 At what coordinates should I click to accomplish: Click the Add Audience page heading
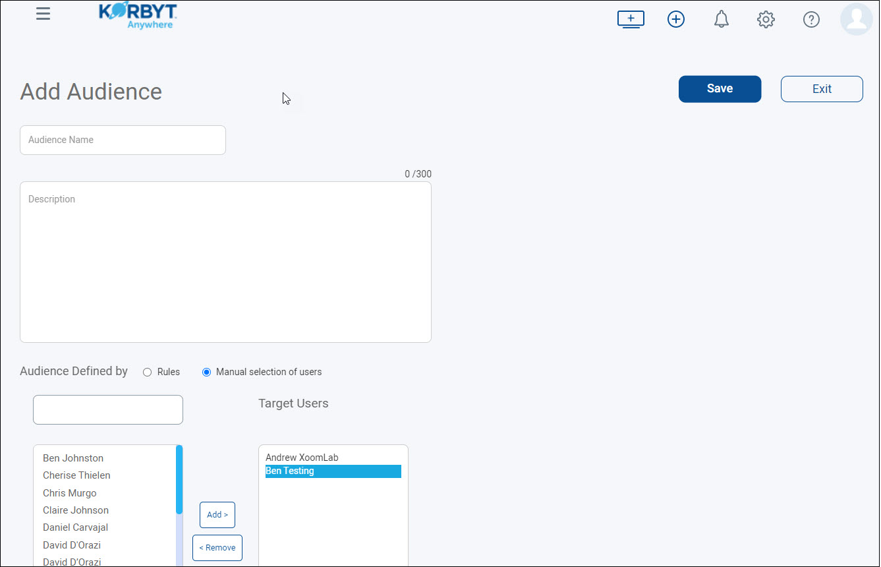coord(91,92)
